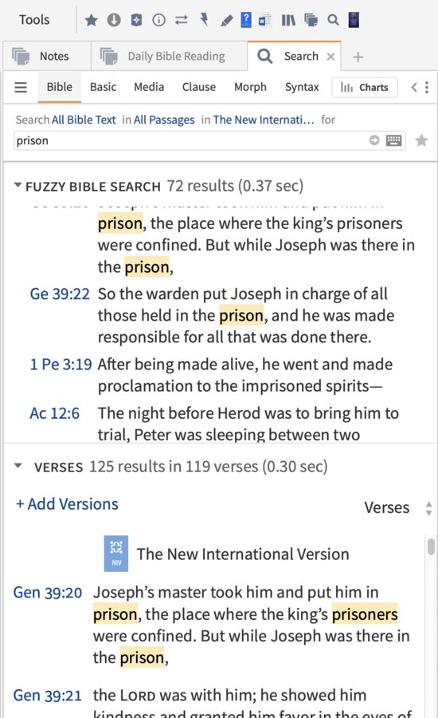438x718 pixels.
Task: Click the Charts button
Action: 365,87
